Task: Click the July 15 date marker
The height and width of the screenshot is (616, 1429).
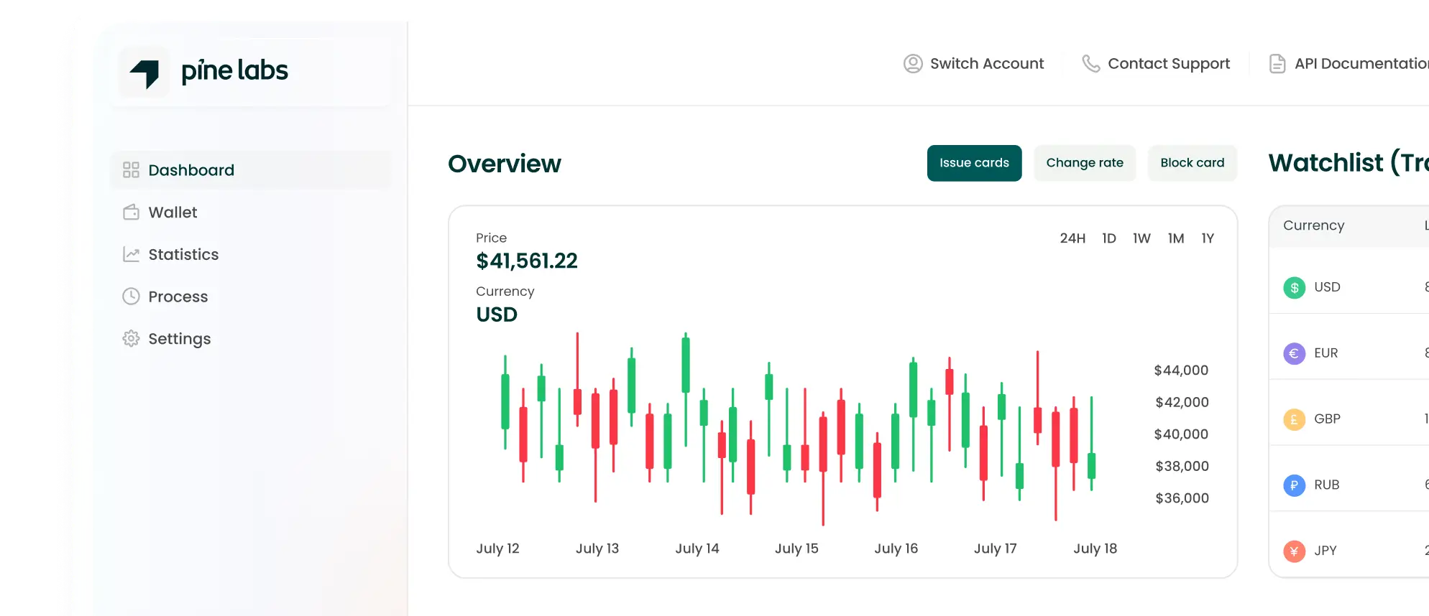Action: (x=796, y=549)
